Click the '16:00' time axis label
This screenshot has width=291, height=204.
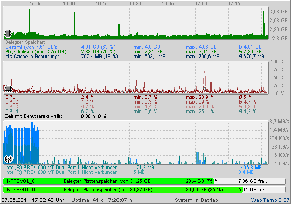[x=69, y=3]
